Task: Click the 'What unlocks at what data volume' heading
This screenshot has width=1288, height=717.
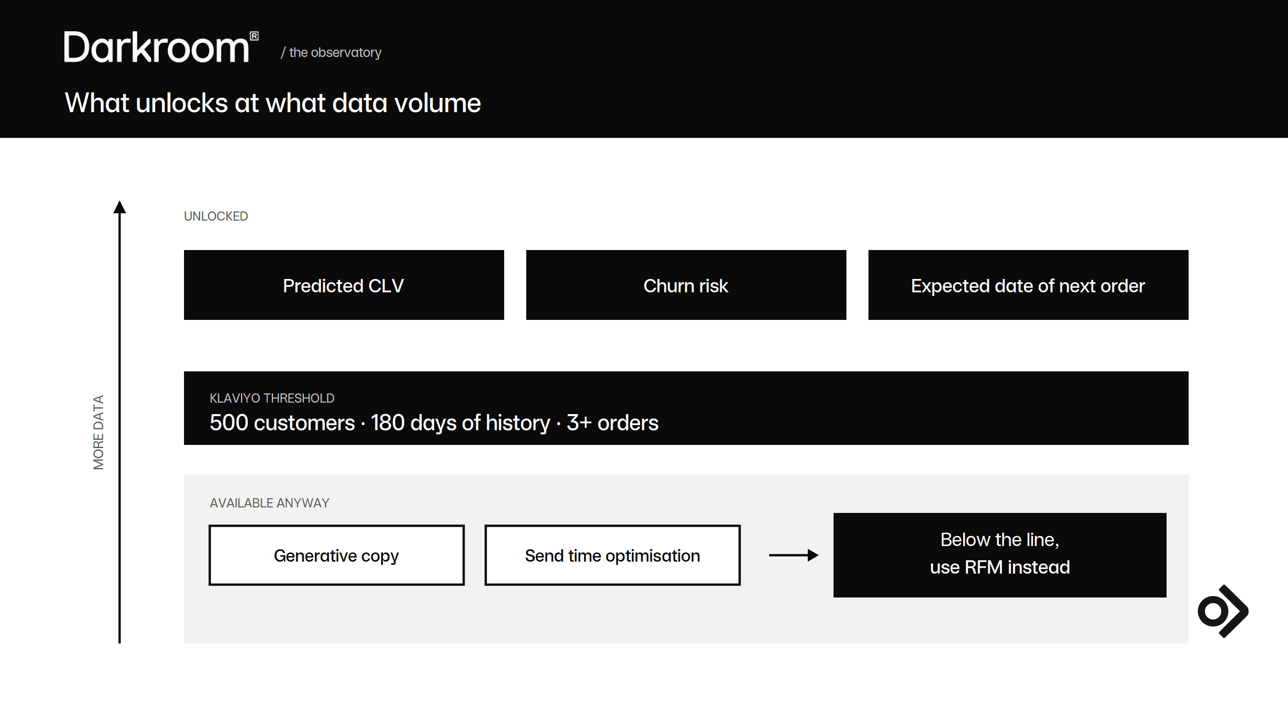Action: point(273,103)
